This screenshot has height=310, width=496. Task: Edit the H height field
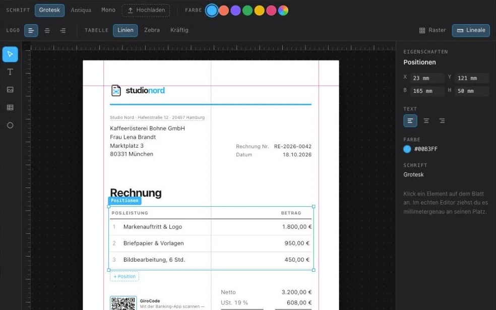click(x=472, y=91)
